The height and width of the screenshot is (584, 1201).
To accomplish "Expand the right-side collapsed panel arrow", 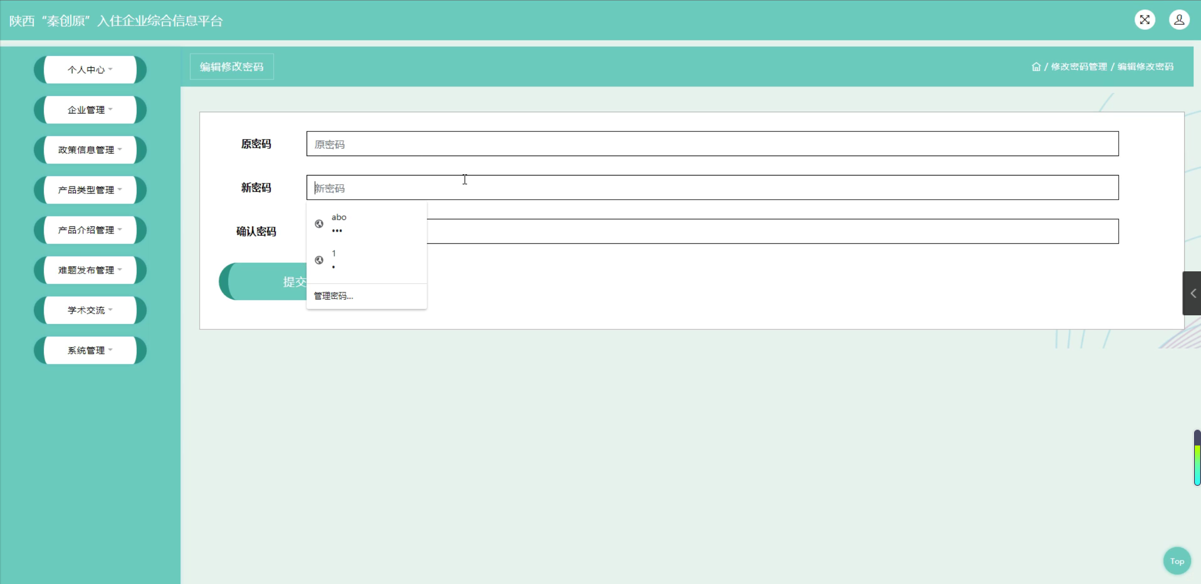I will coord(1193,293).
